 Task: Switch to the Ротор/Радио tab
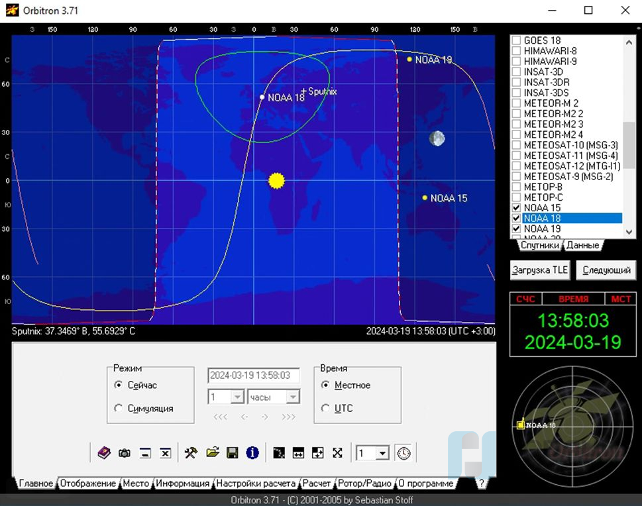pyautogui.click(x=365, y=483)
